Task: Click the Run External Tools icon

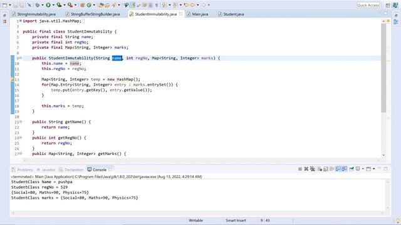Action: coord(70,5)
